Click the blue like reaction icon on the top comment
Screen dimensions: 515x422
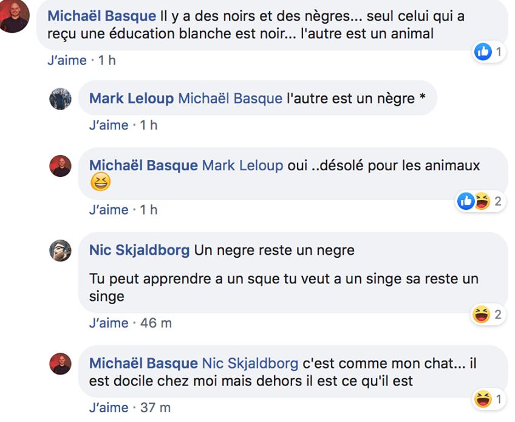point(483,52)
